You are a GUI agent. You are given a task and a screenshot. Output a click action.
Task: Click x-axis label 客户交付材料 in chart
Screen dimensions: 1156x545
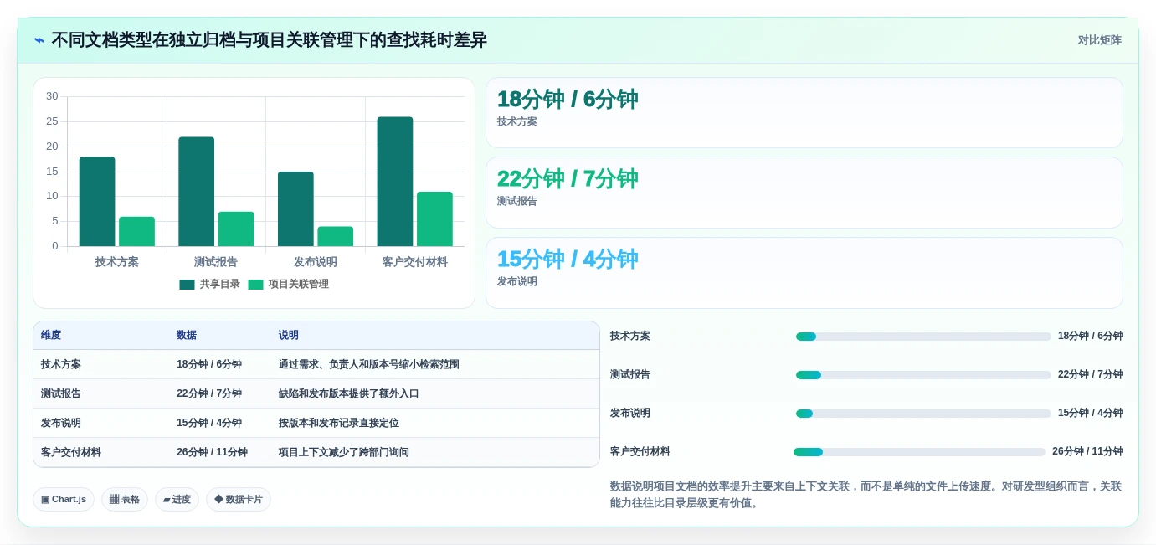[415, 262]
